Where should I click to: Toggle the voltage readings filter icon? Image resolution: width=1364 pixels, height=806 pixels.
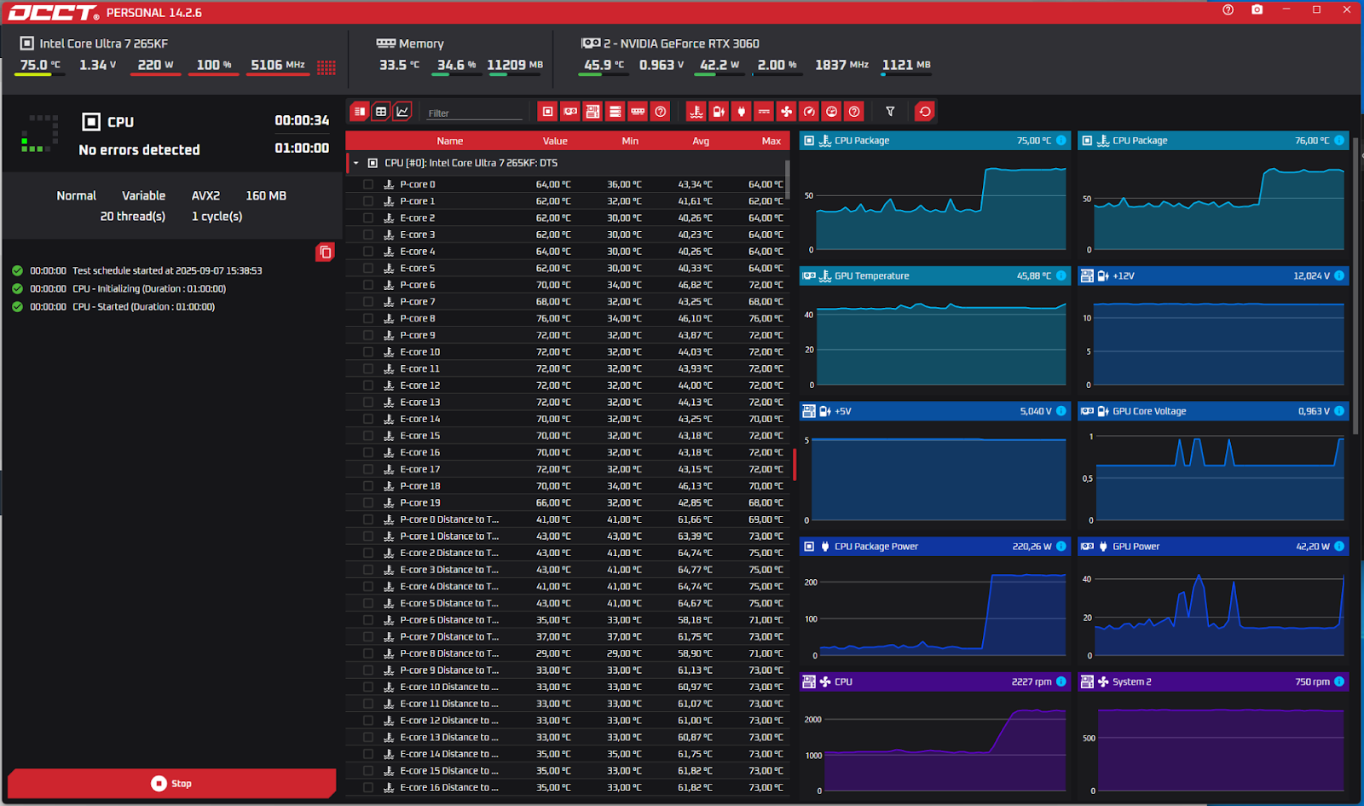pyautogui.click(x=719, y=112)
